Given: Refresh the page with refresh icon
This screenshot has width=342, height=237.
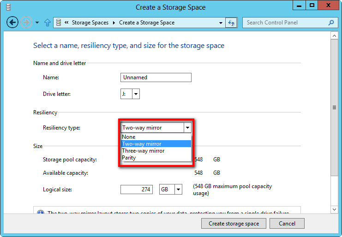Looking at the screenshot, I should 231,23.
